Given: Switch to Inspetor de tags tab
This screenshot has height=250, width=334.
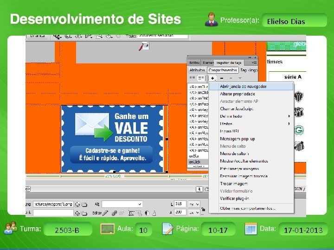Looking at the screenshot, I should [x=229, y=62].
